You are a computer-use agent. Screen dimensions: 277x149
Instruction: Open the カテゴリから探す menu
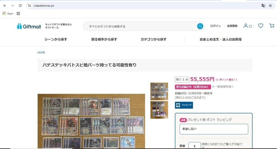click(154, 39)
